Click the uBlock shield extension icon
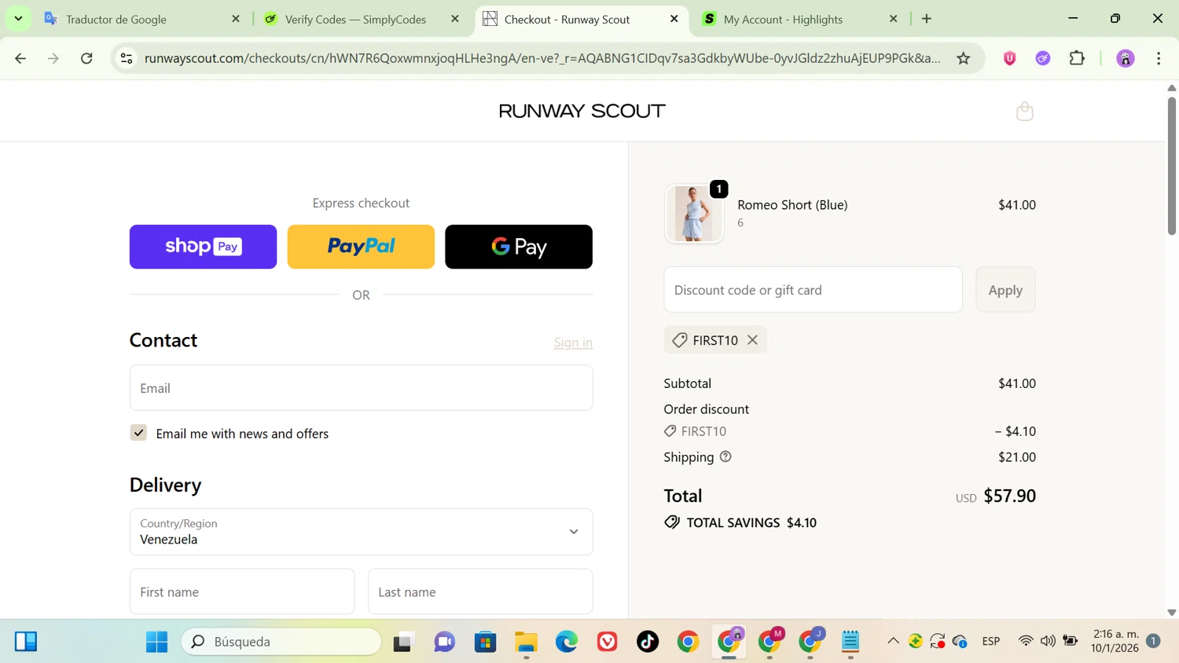This screenshot has width=1179, height=663. pyautogui.click(x=1010, y=58)
